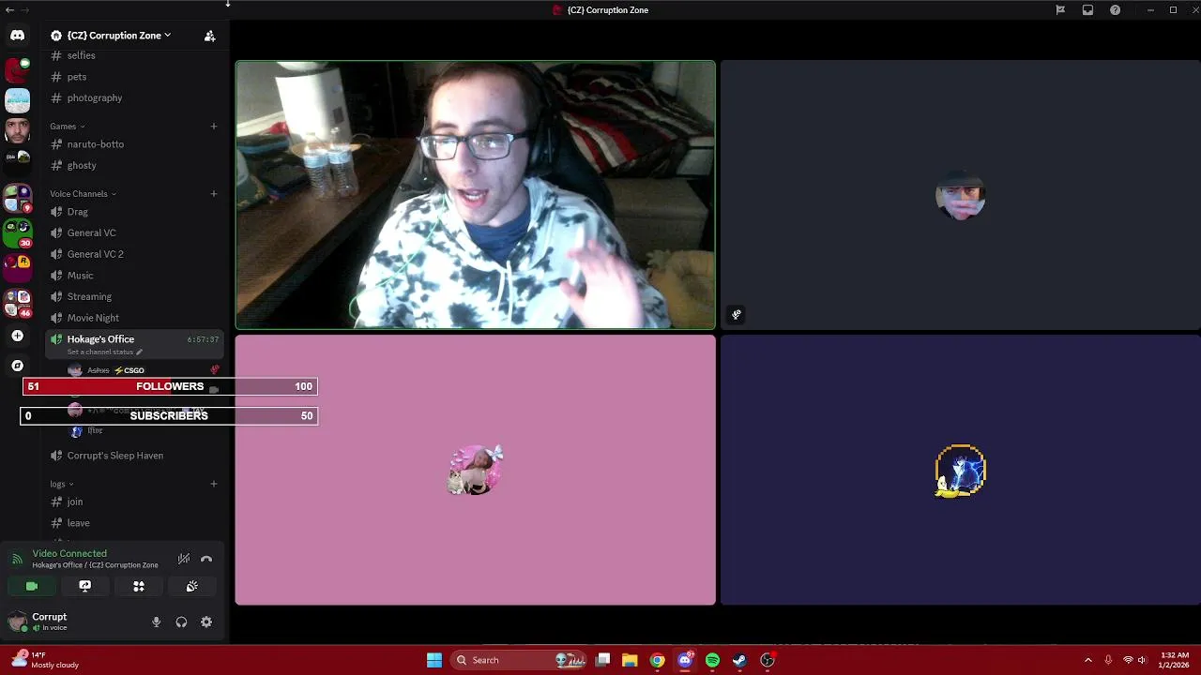1201x675 pixels.
Task: Open the connection signal strength icon
Action: (17, 560)
